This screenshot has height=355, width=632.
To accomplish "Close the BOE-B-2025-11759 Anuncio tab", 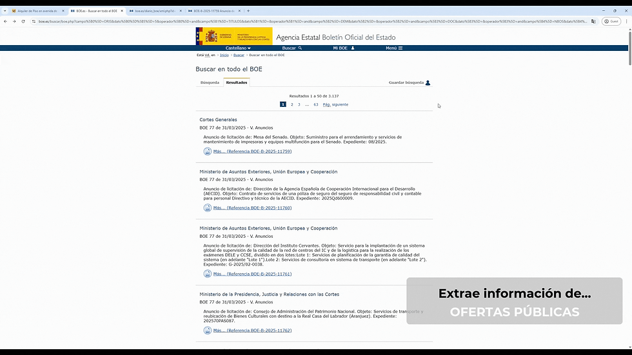I will 239,11.
